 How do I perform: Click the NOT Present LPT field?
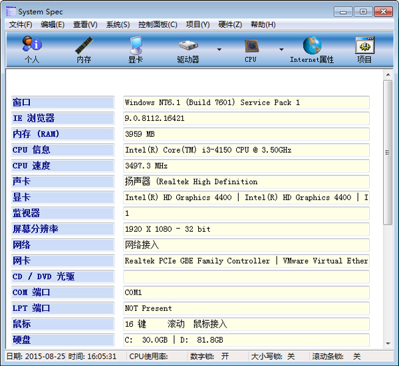pyautogui.click(x=246, y=308)
